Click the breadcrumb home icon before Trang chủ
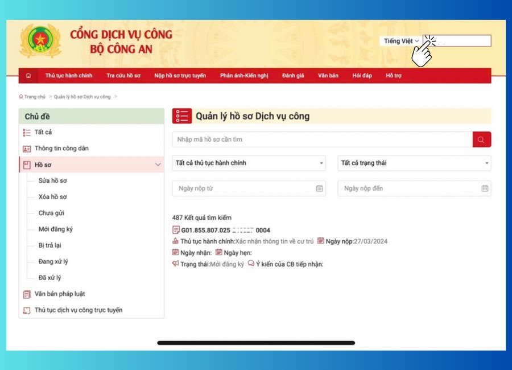 coord(21,96)
